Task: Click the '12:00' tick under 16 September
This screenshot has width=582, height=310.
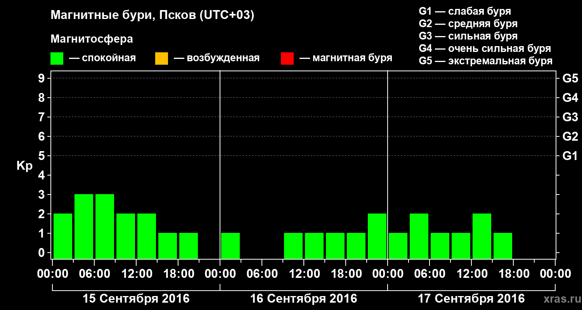Action: [304, 274]
